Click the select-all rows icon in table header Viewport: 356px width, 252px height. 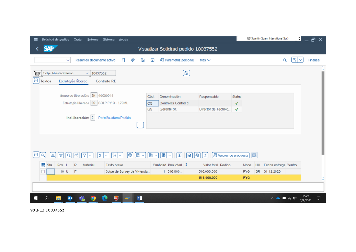[x=43, y=165]
